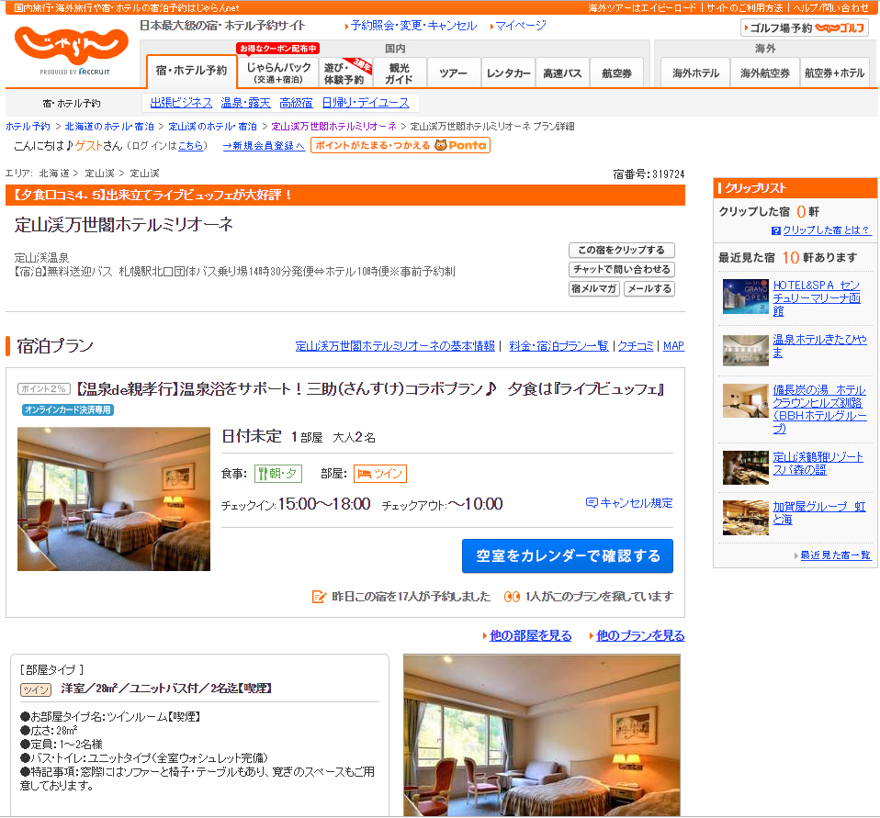Click 海外ツアーはエイビーロード top link

point(641,8)
